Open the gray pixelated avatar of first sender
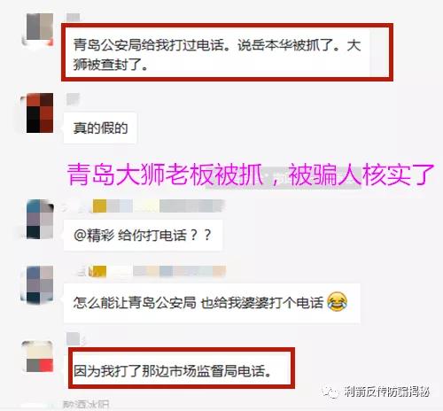This screenshot has height=411, width=443. point(40,29)
